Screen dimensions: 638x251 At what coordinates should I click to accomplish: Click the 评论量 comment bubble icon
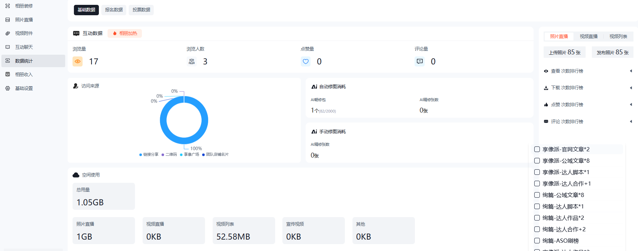coord(419,61)
